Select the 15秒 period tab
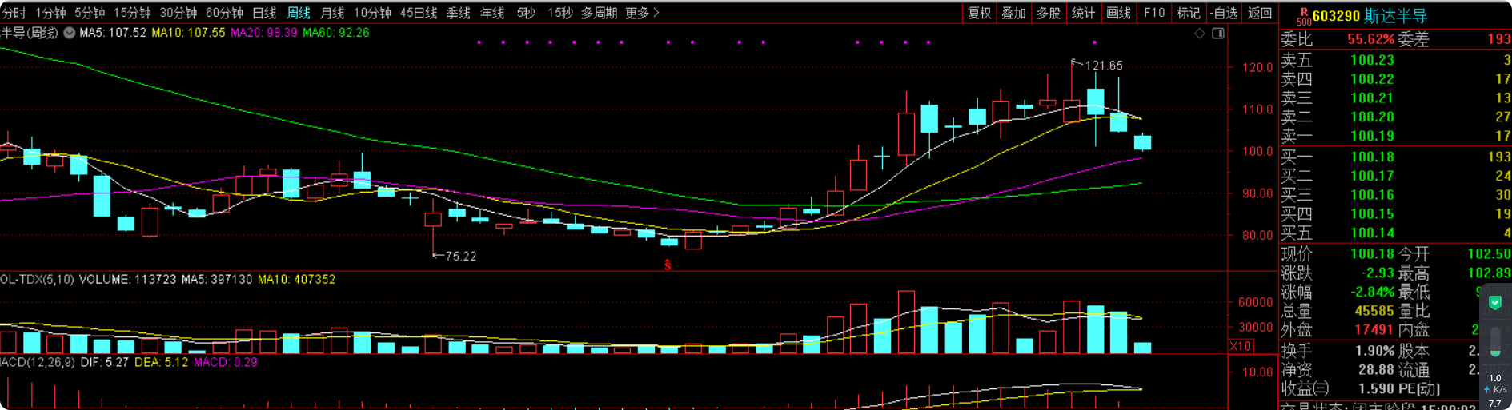 (560, 13)
